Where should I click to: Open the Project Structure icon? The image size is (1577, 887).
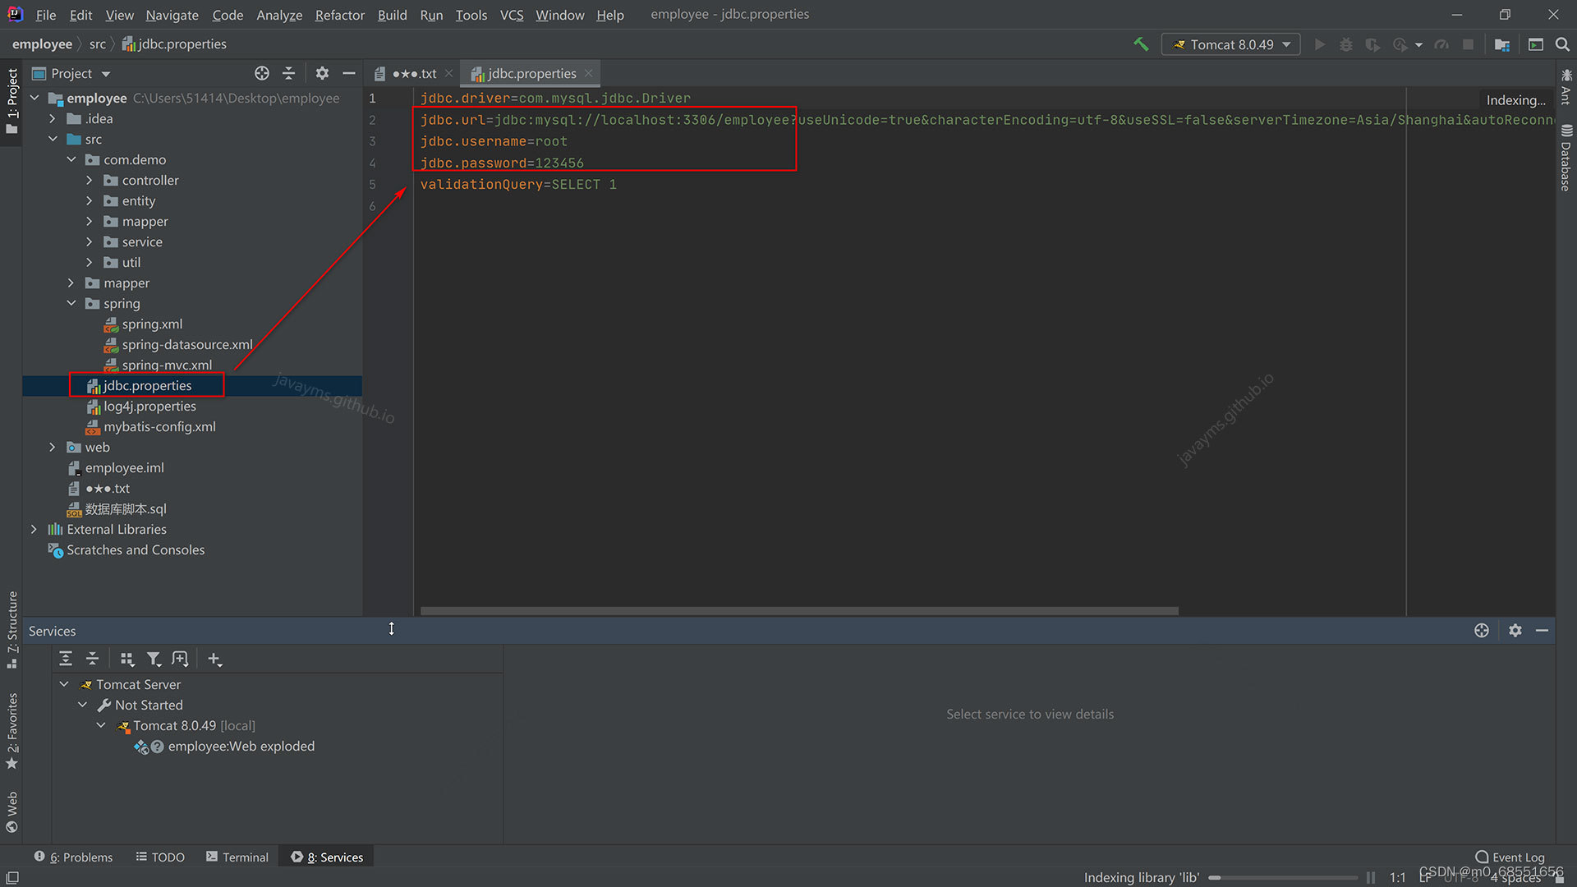coord(1502,44)
